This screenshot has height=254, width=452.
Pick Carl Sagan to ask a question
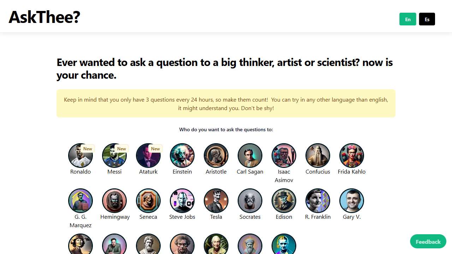(x=250, y=155)
